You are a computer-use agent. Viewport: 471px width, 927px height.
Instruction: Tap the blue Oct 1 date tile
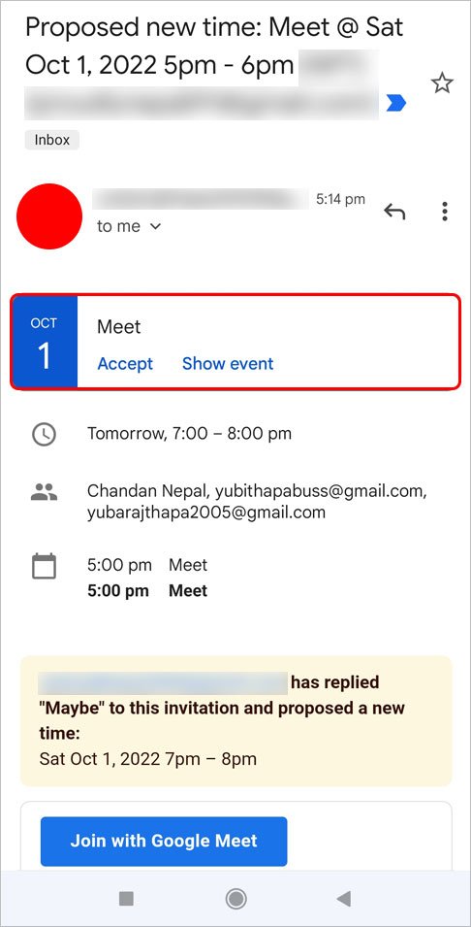[x=45, y=342]
